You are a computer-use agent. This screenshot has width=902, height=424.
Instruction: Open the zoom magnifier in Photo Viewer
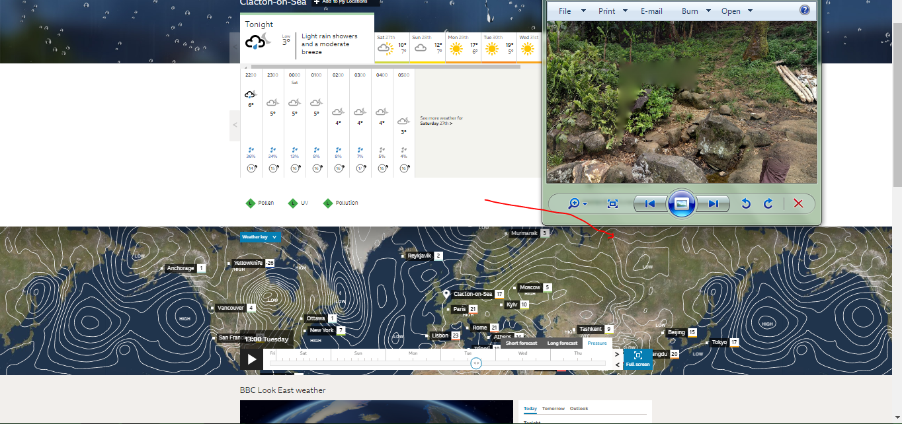click(x=574, y=203)
